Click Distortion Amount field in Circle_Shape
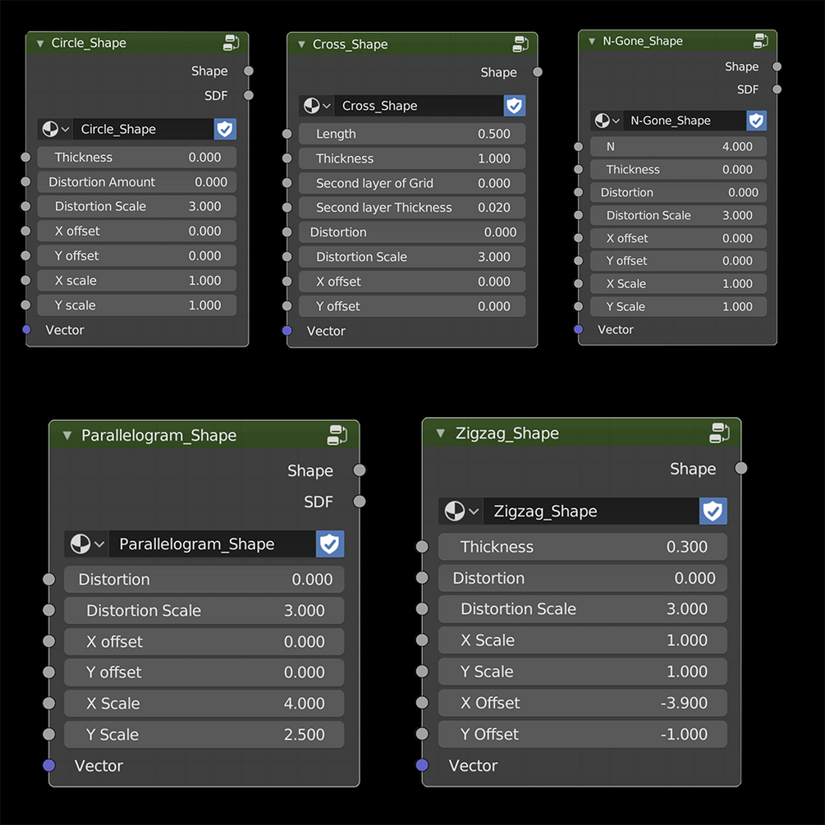Screen dimensions: 825x825 click(137, 182)
